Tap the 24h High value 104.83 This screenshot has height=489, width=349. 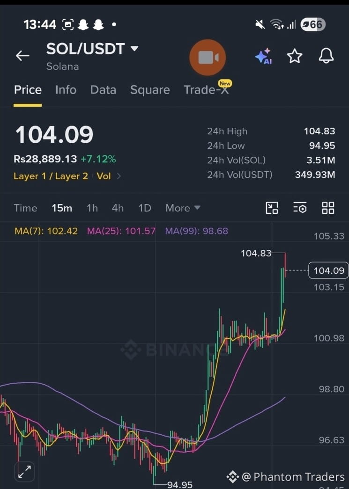point(319,131)
